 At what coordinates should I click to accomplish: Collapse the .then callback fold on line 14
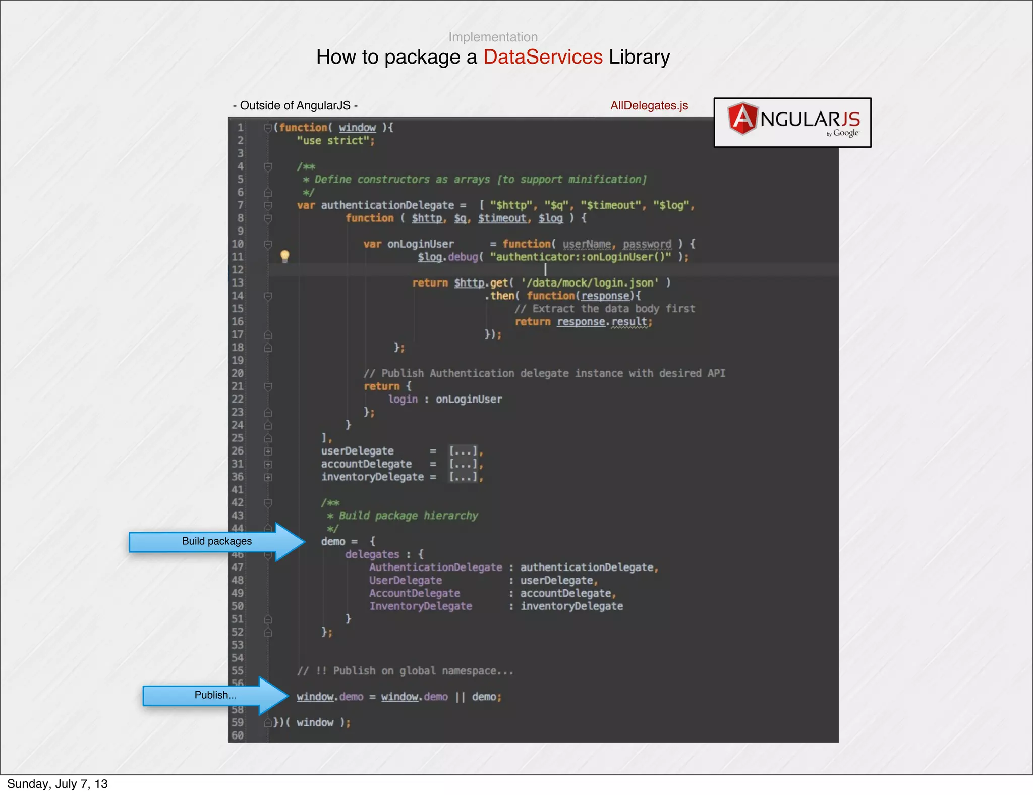tap(268, 296)
